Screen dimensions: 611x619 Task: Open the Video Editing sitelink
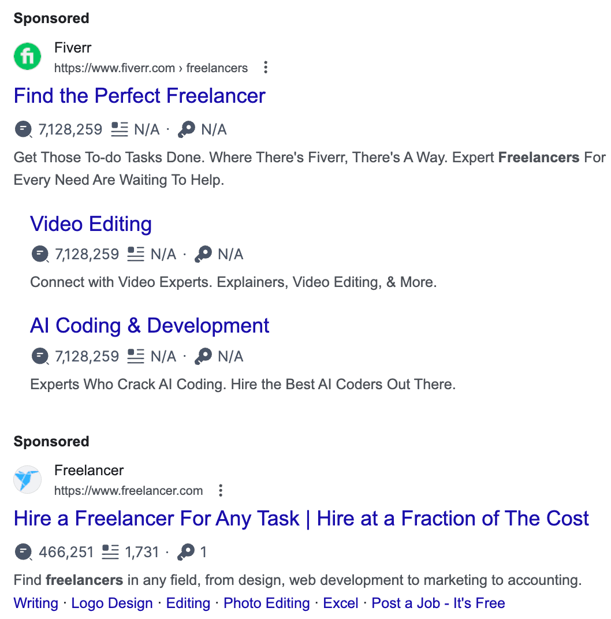pyautogui.click(x=90, y=224)
